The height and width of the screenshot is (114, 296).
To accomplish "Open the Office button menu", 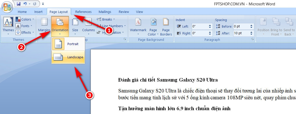I will pyautogui.click(x=7, y=7).
